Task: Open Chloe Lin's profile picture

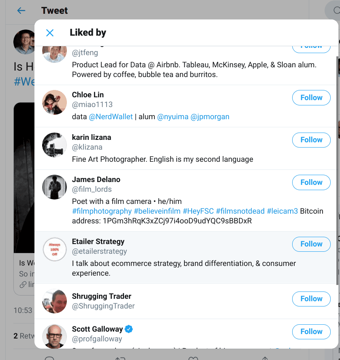Action: click(54, 102)
